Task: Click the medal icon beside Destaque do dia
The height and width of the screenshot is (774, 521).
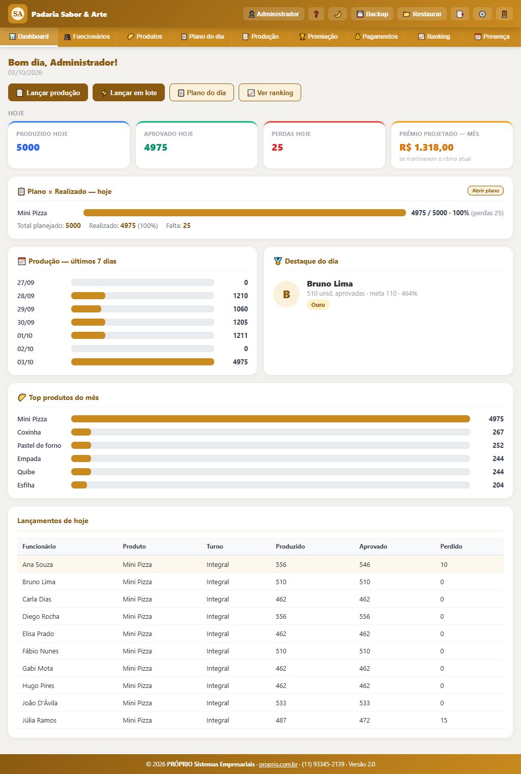Action: (278, 261)
